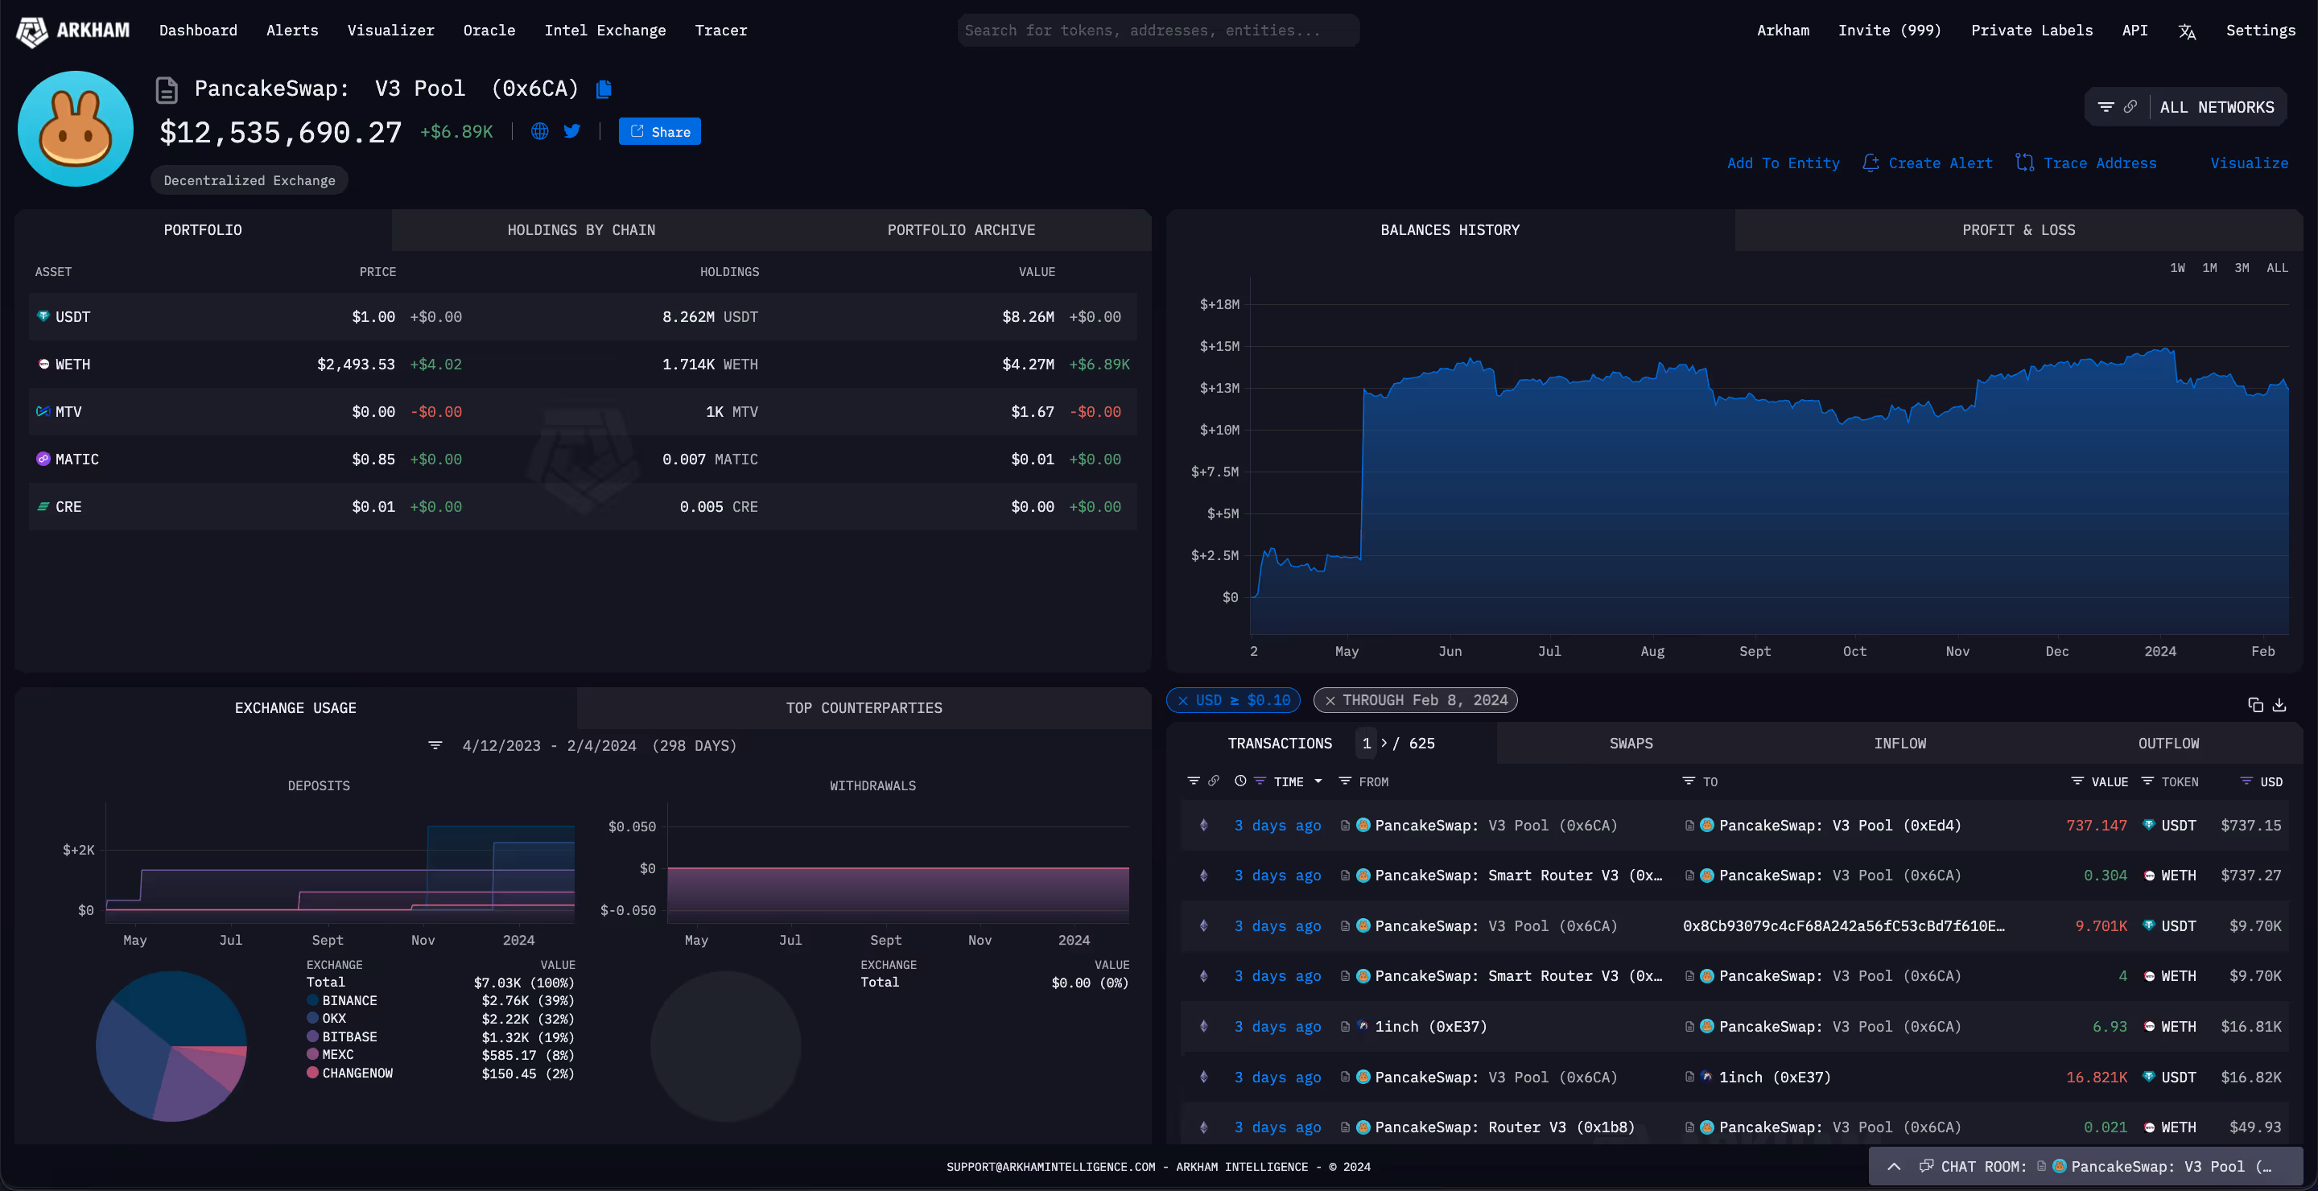The image size is (2318, 1191).
Task: Remove the THROUGH Feb 8, 2024 filter
Action: [x=1330, y=700]
